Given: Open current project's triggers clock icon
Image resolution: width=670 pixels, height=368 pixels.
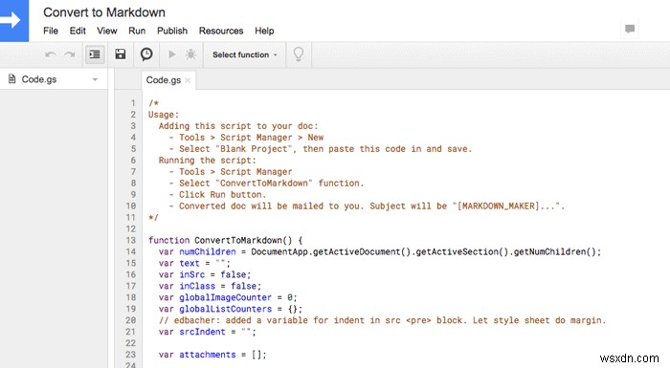Looking at the screenshot, I should [x=146, y=54].
